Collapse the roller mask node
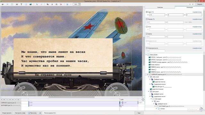Viewport: 205px width, 115px height. (x=149, y=77)
